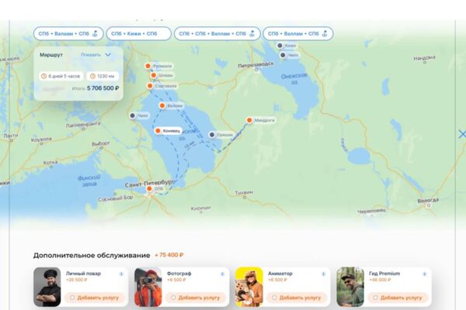Click the clock icon beside 6 дней 5 часов
Screen dimensions: 466x310
(43, 76)
